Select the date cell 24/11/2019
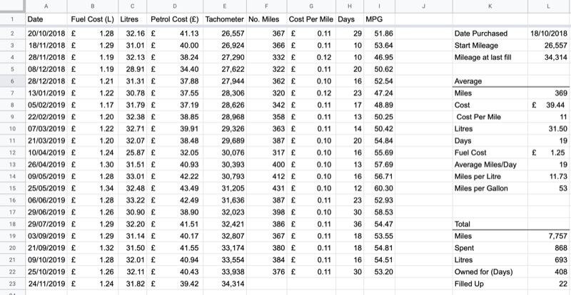Viewport: 571px width, 295px height. [46, 284]
